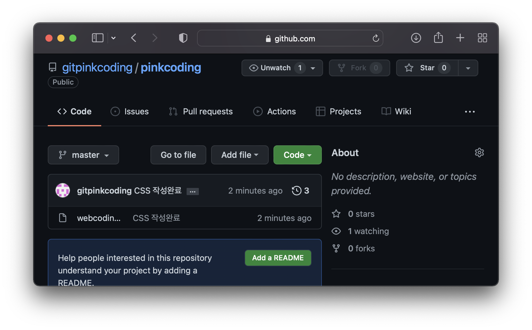
Task: Open the 0 forks link
Action: pos(361,248)
